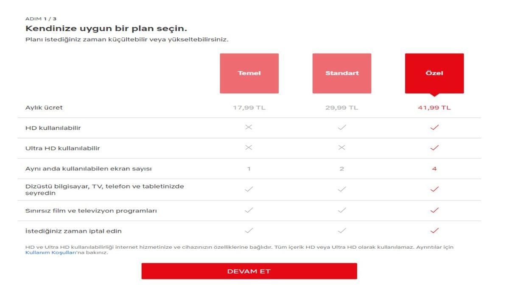Click the Aylık ücret row label

pyautogui.click(x=39, y=107)
